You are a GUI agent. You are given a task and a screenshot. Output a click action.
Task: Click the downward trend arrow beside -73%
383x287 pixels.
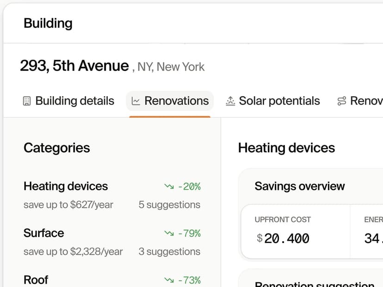click(x=169, y=280)
